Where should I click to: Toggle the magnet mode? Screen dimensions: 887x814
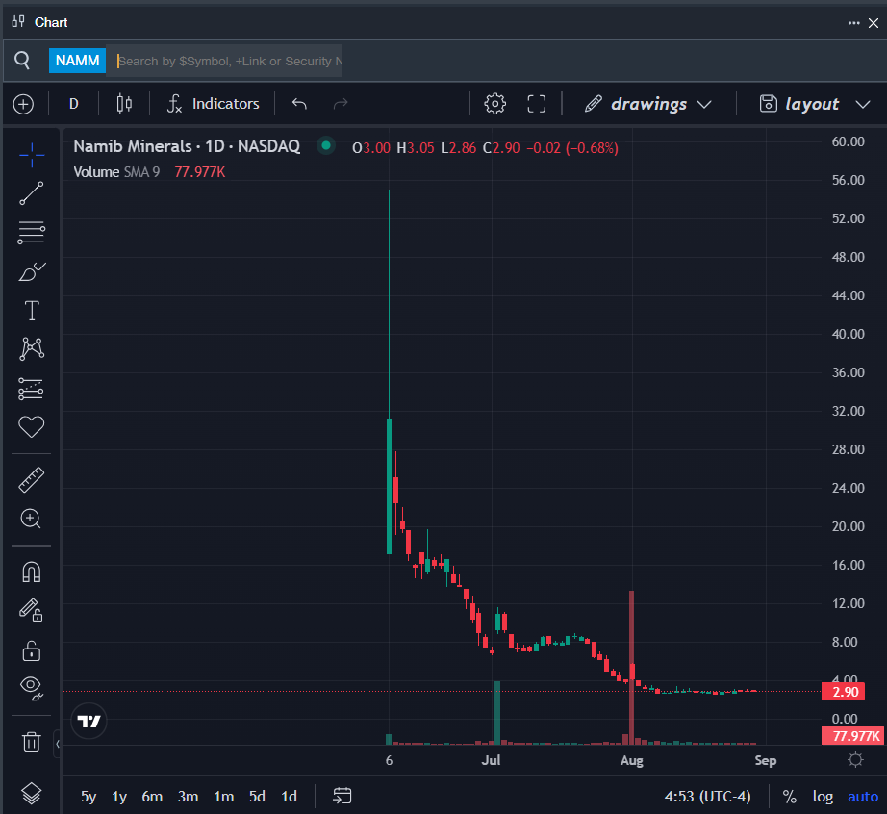tap(31, 572)
